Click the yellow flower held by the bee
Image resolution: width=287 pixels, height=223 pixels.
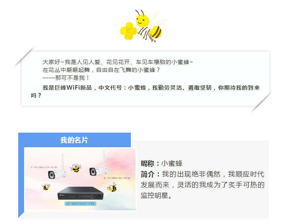click(x=128, y=31)
